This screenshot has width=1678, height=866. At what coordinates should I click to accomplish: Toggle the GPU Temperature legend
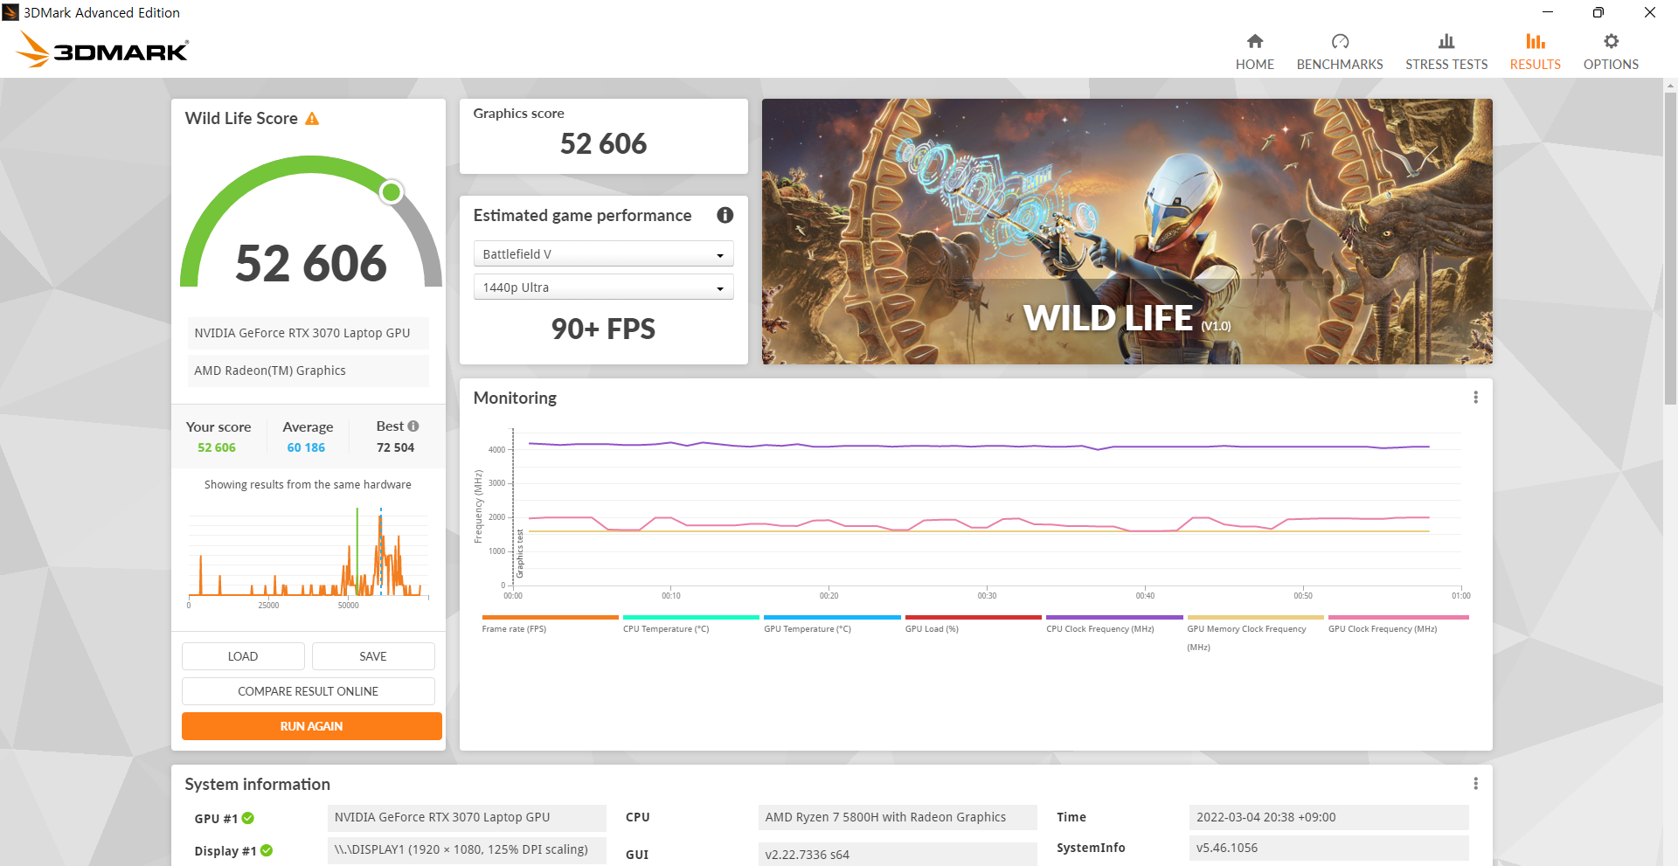[x=831, y=624]
